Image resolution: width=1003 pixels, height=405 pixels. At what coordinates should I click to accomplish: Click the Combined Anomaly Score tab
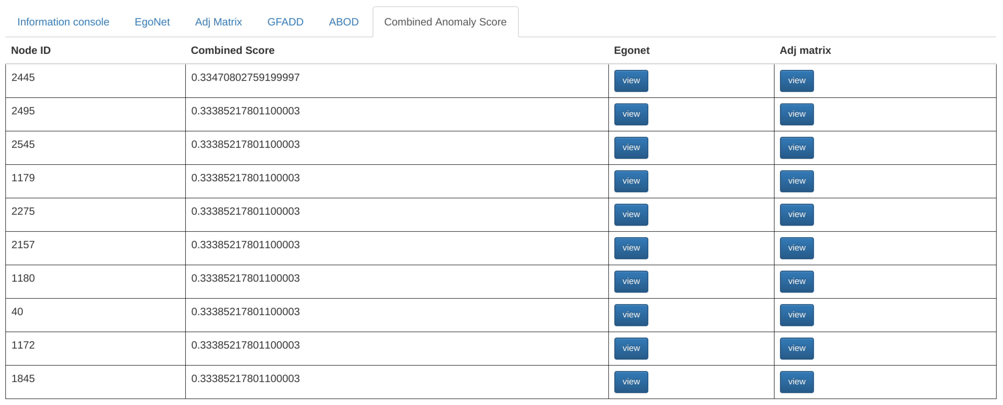point(445,22)
